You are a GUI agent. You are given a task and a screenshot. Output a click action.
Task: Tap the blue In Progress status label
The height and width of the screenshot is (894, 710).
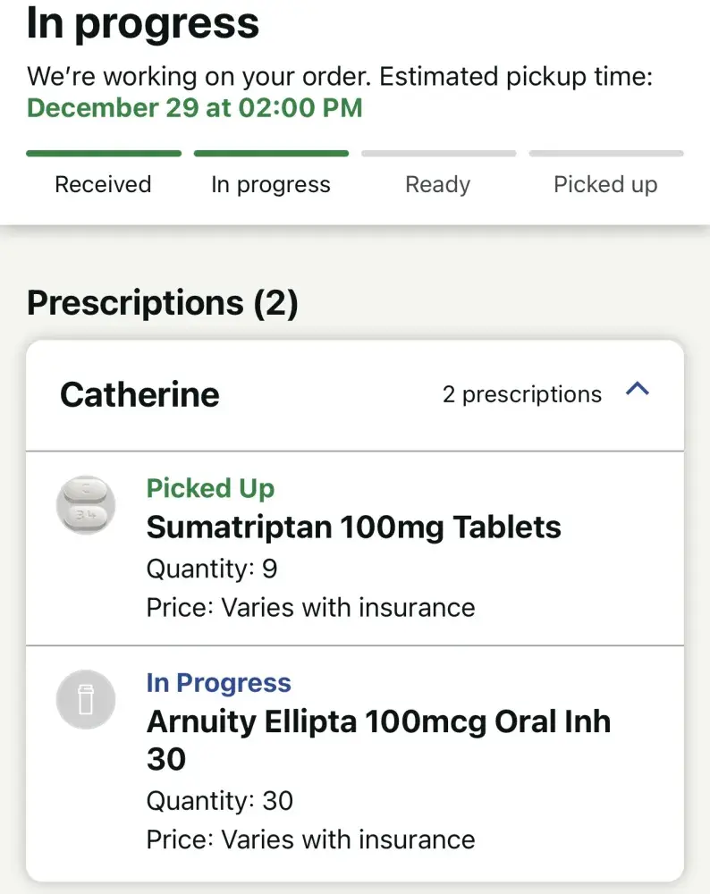[218, 683]
